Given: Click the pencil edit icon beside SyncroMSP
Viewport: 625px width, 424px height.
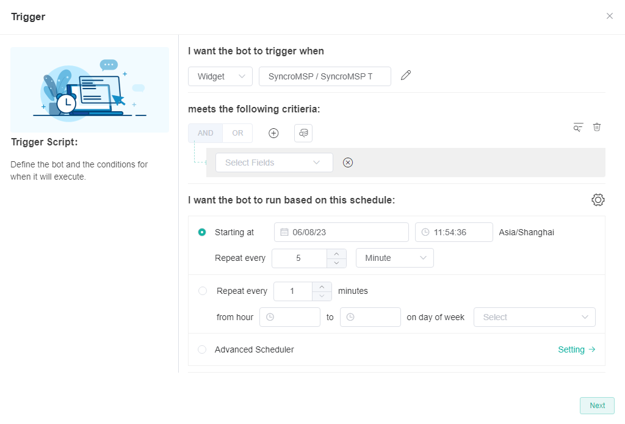Looking at the screenshot, I should click(406, 76).
